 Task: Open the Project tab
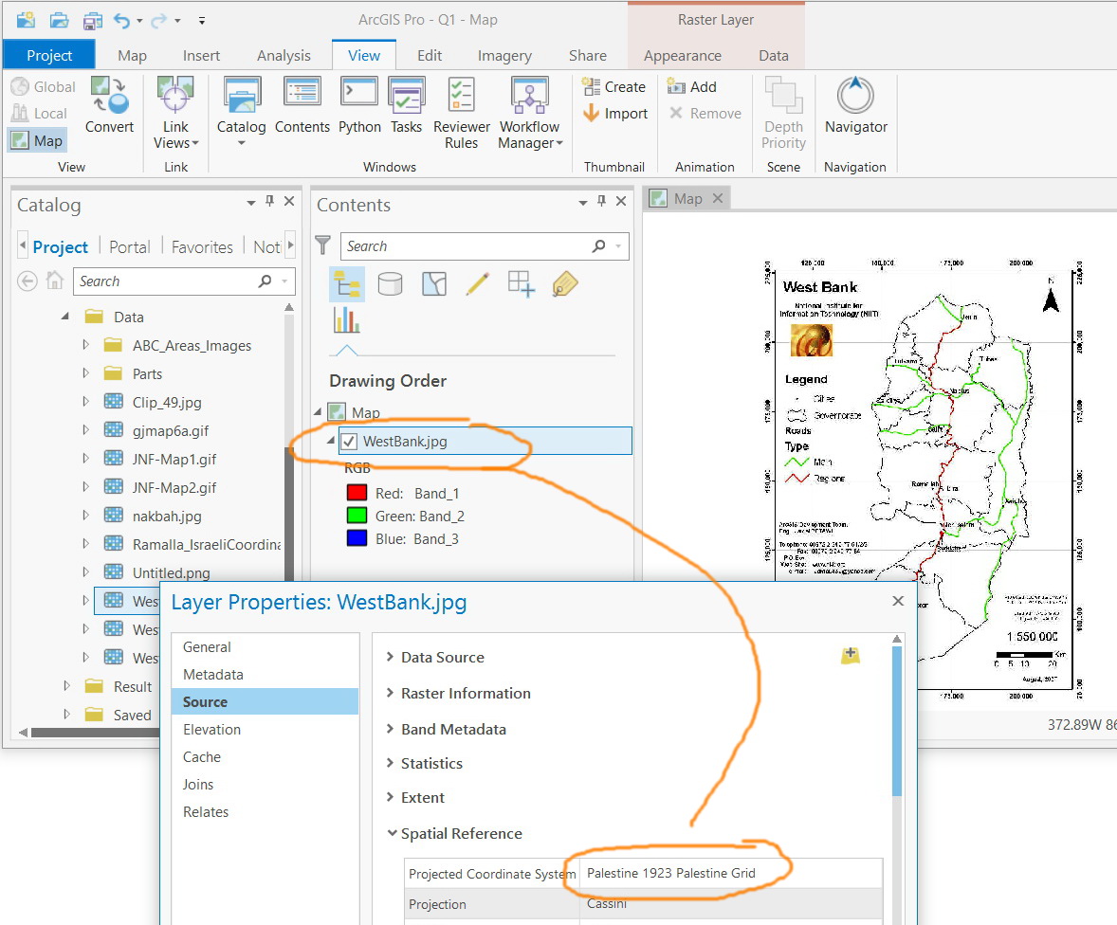point(49,55)
